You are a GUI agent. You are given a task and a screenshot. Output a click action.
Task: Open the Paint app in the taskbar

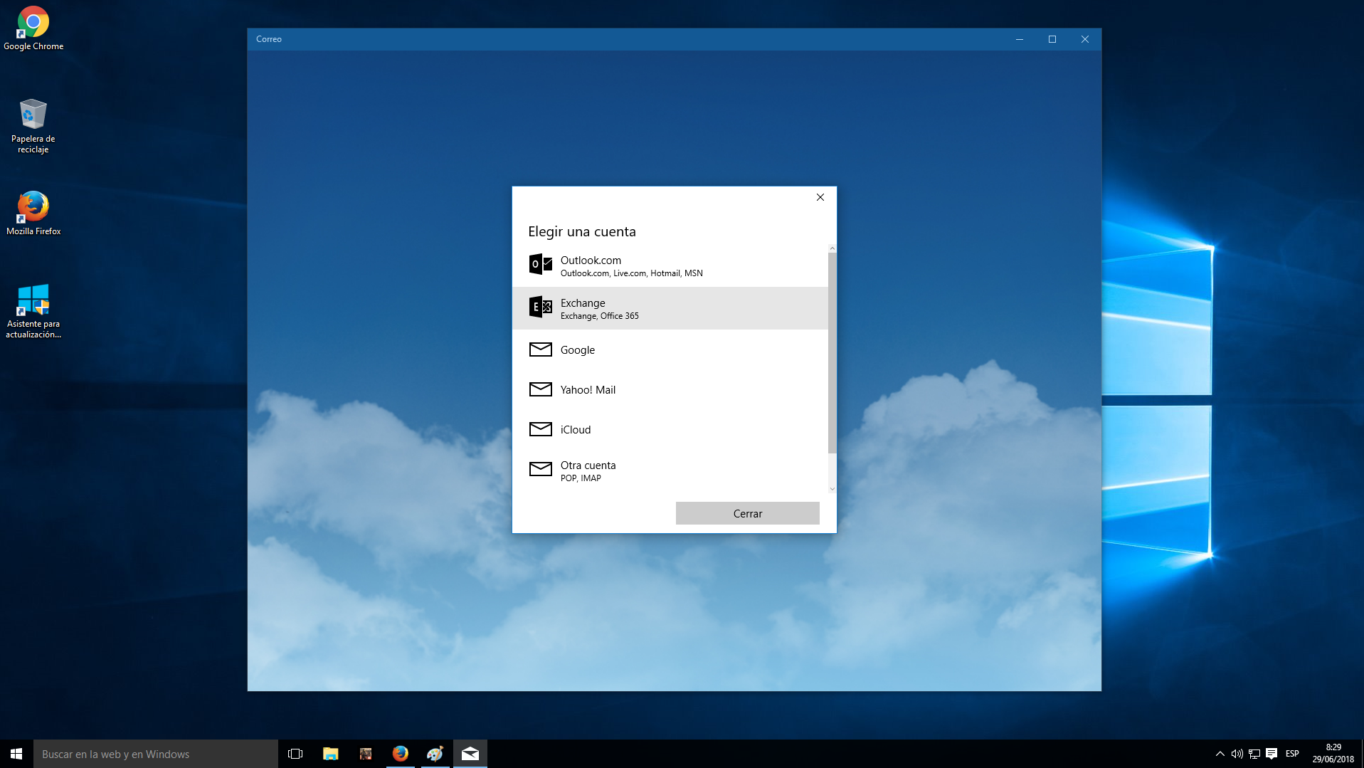pos(435,754)
